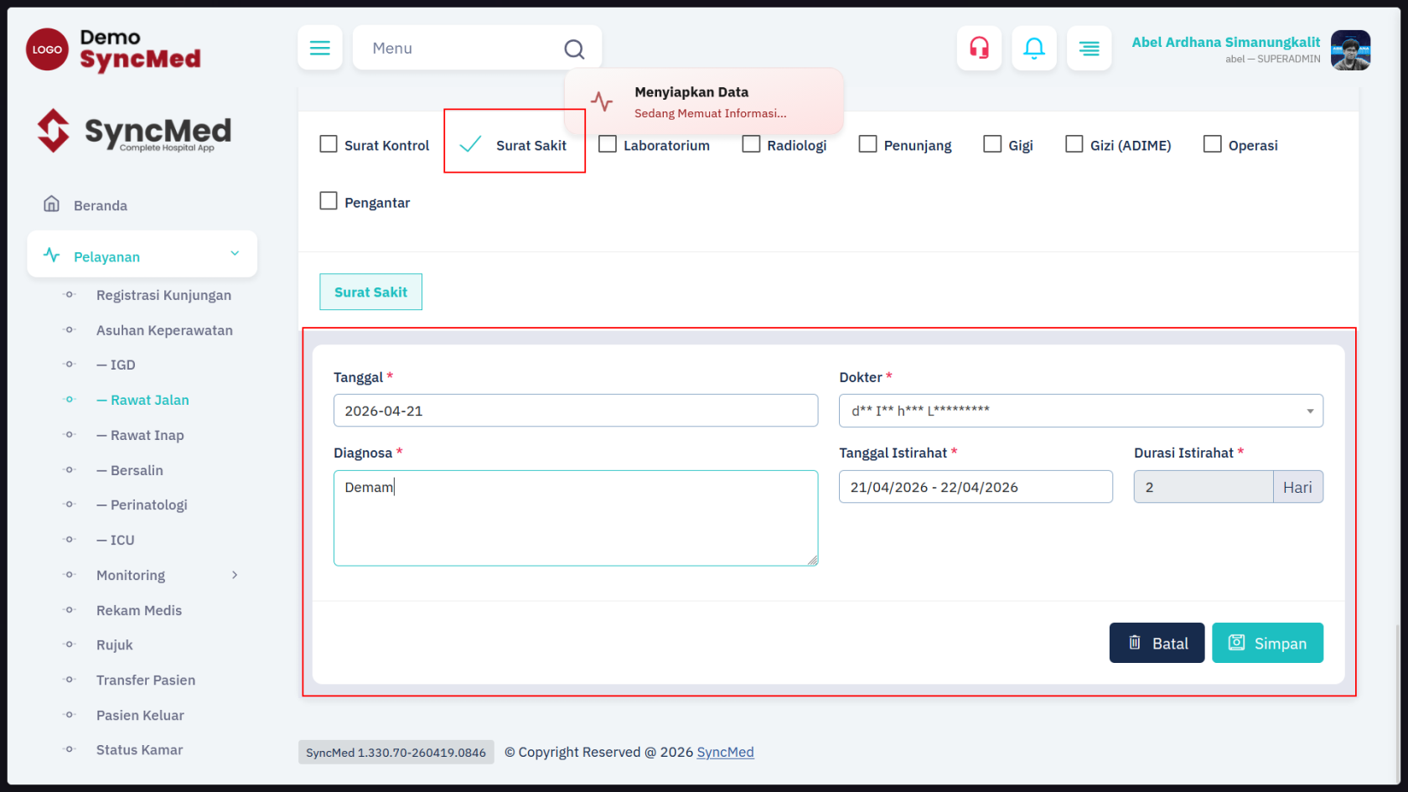Follow the SyncMed footer link

point(725,752)
